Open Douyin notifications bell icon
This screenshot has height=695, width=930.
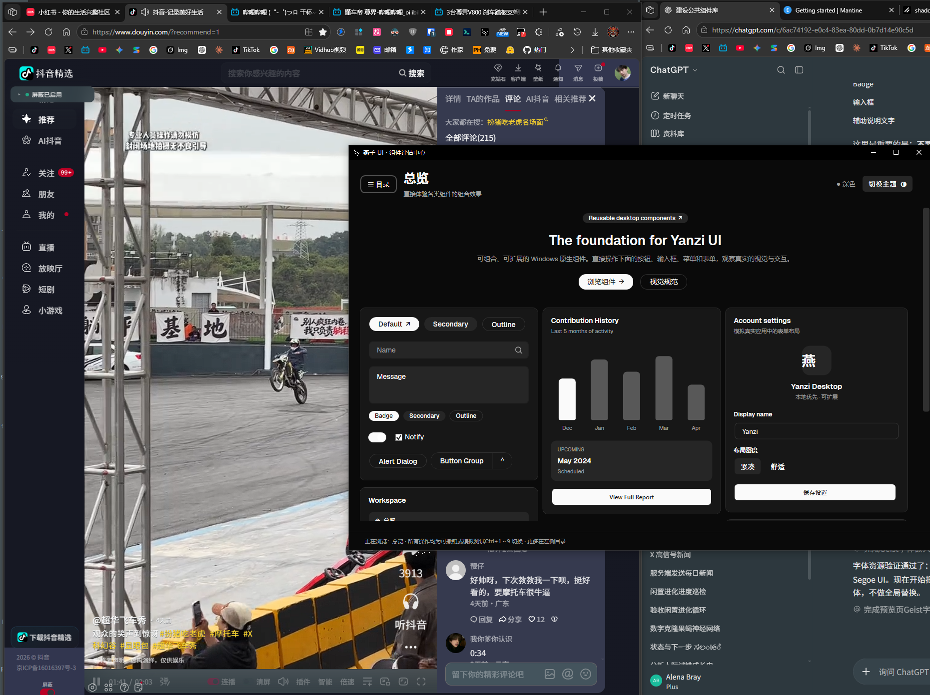pos(558,72)
